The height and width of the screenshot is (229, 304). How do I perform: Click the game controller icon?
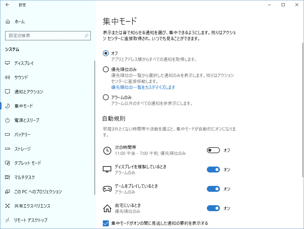coord(107,189)
